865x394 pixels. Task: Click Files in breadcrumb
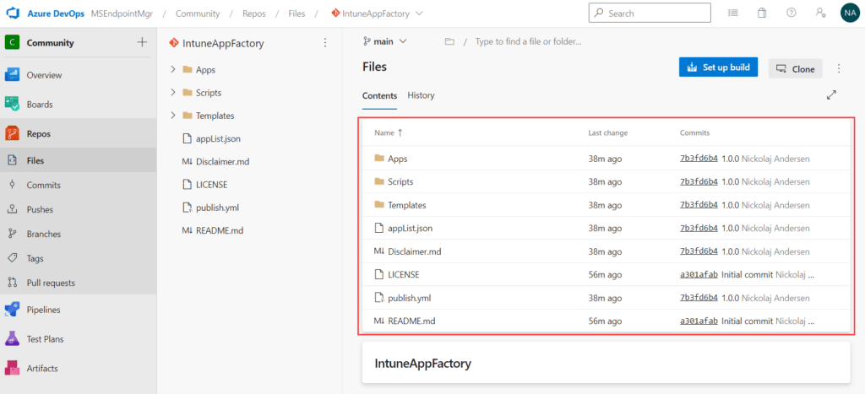pos(296,13)
